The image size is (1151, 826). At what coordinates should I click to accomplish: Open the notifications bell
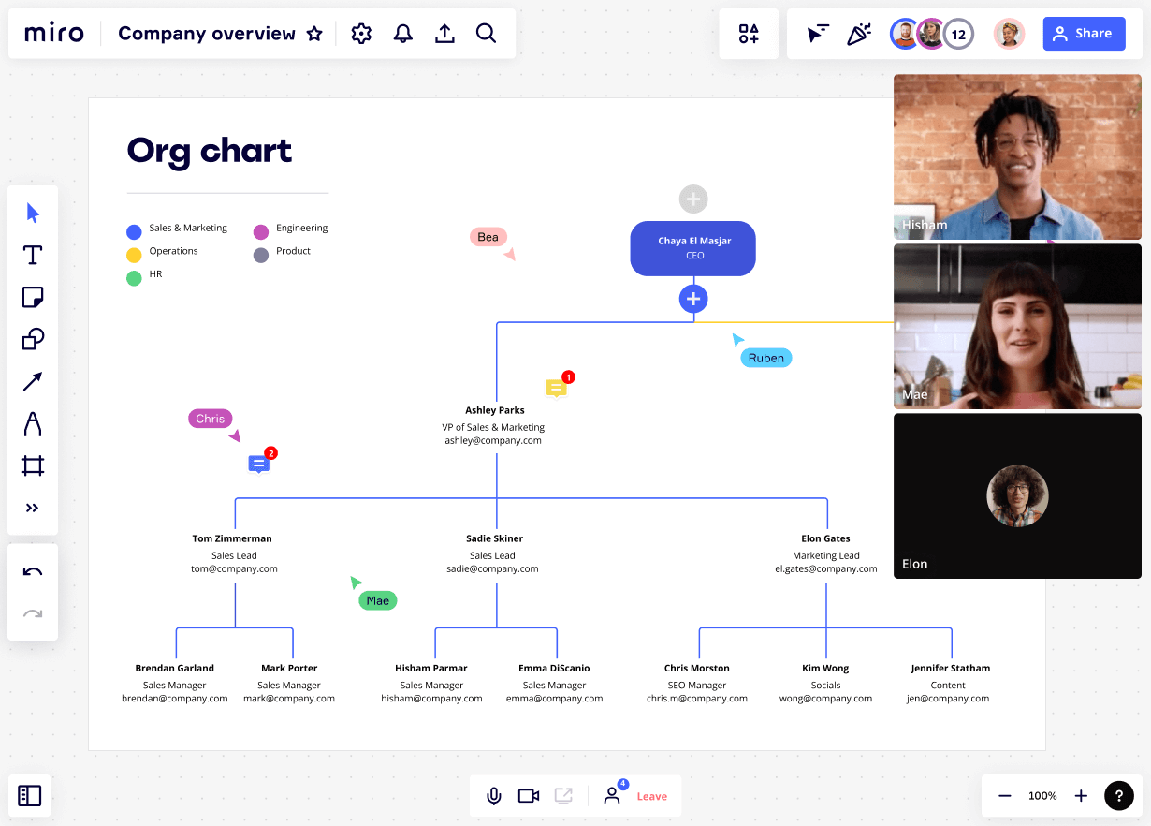[x=403, y=34]
